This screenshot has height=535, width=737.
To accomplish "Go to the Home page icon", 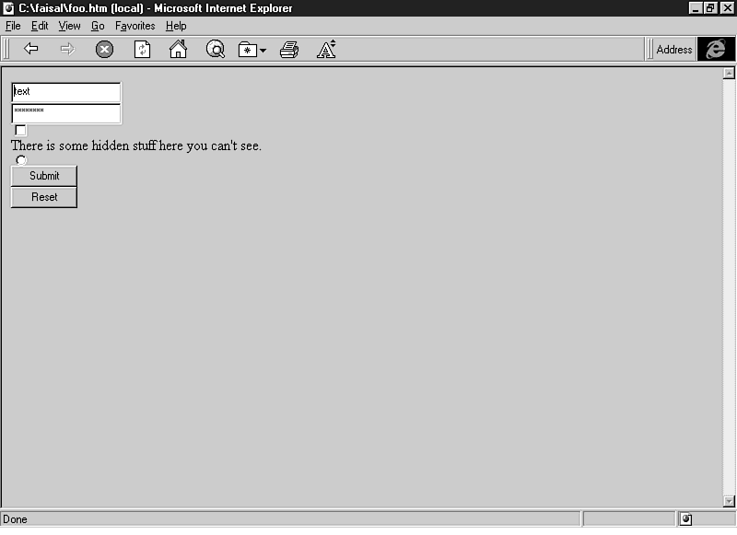I will pyautogui.click(x=178, y=50).
